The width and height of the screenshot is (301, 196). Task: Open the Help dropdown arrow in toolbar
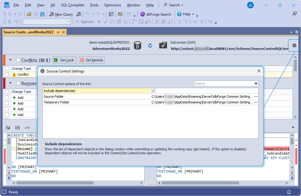pyautogui.click(x=193, y=14)
